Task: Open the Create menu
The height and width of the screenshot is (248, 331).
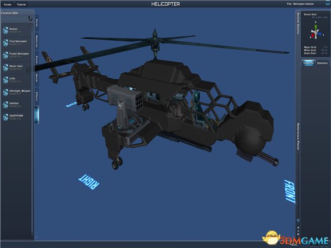Action: coord(8,4)
